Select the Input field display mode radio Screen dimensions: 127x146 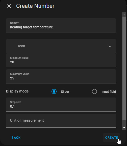(94, 91)
